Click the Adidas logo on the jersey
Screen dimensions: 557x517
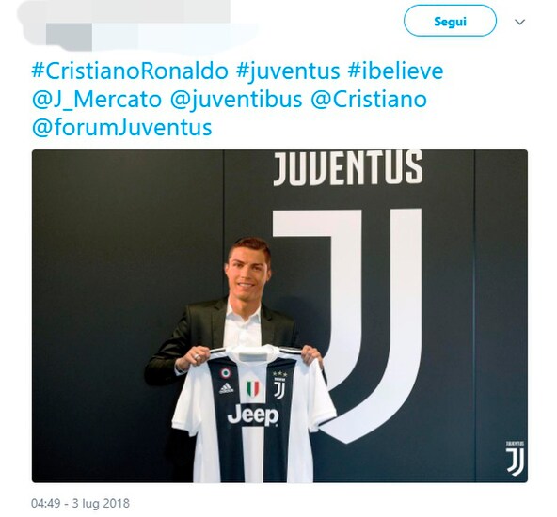(226, 388)
